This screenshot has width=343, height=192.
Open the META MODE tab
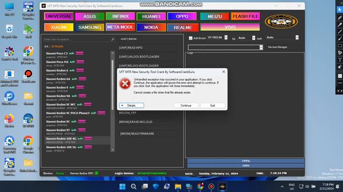click(120, 27)
